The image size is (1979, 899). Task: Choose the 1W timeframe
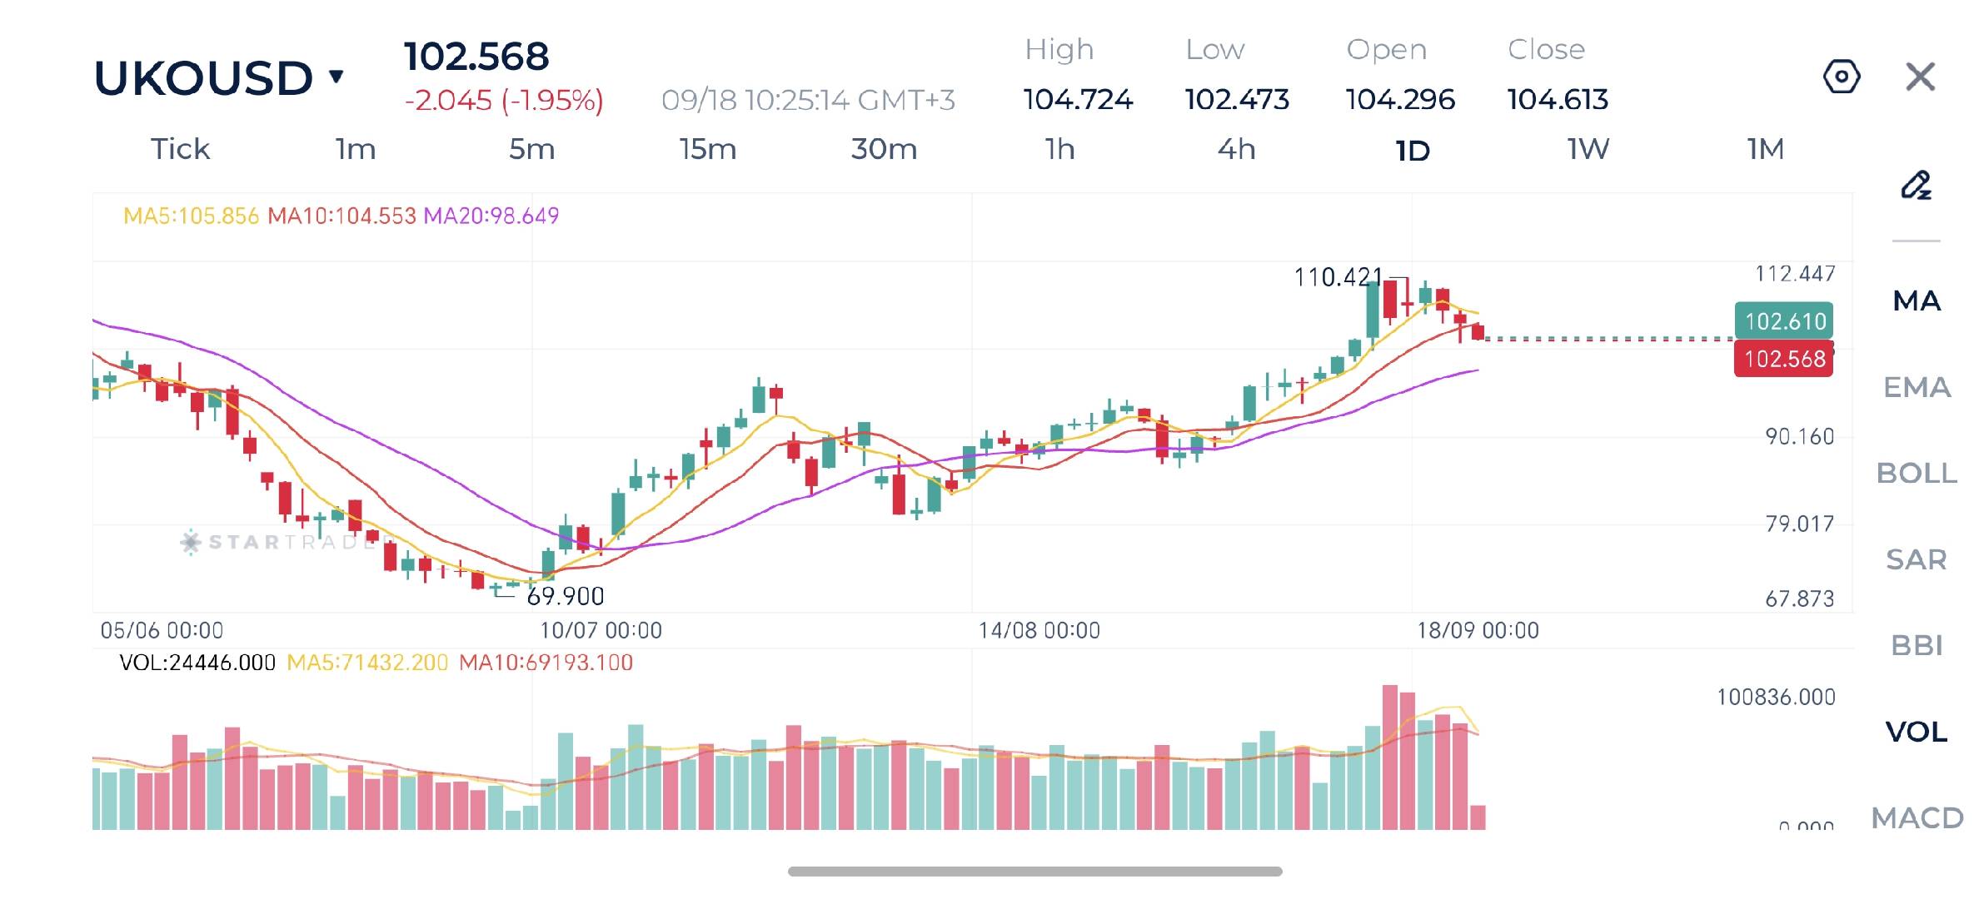click(x=1588, y=149)
